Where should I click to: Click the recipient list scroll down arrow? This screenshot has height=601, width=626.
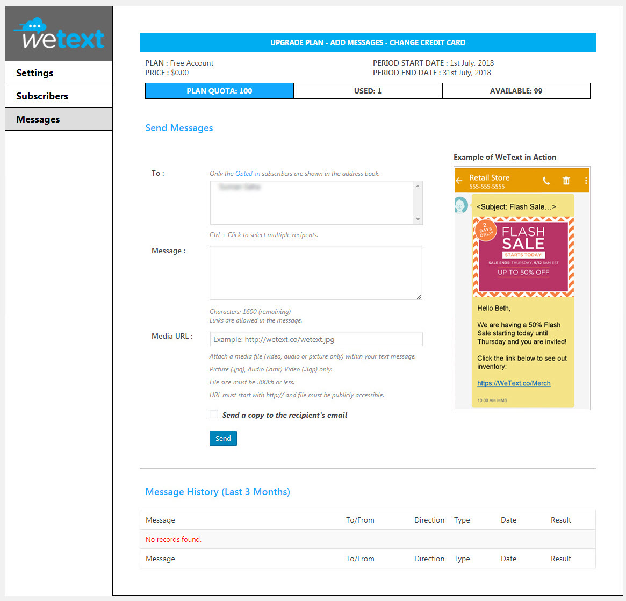(x=418, y=219)
